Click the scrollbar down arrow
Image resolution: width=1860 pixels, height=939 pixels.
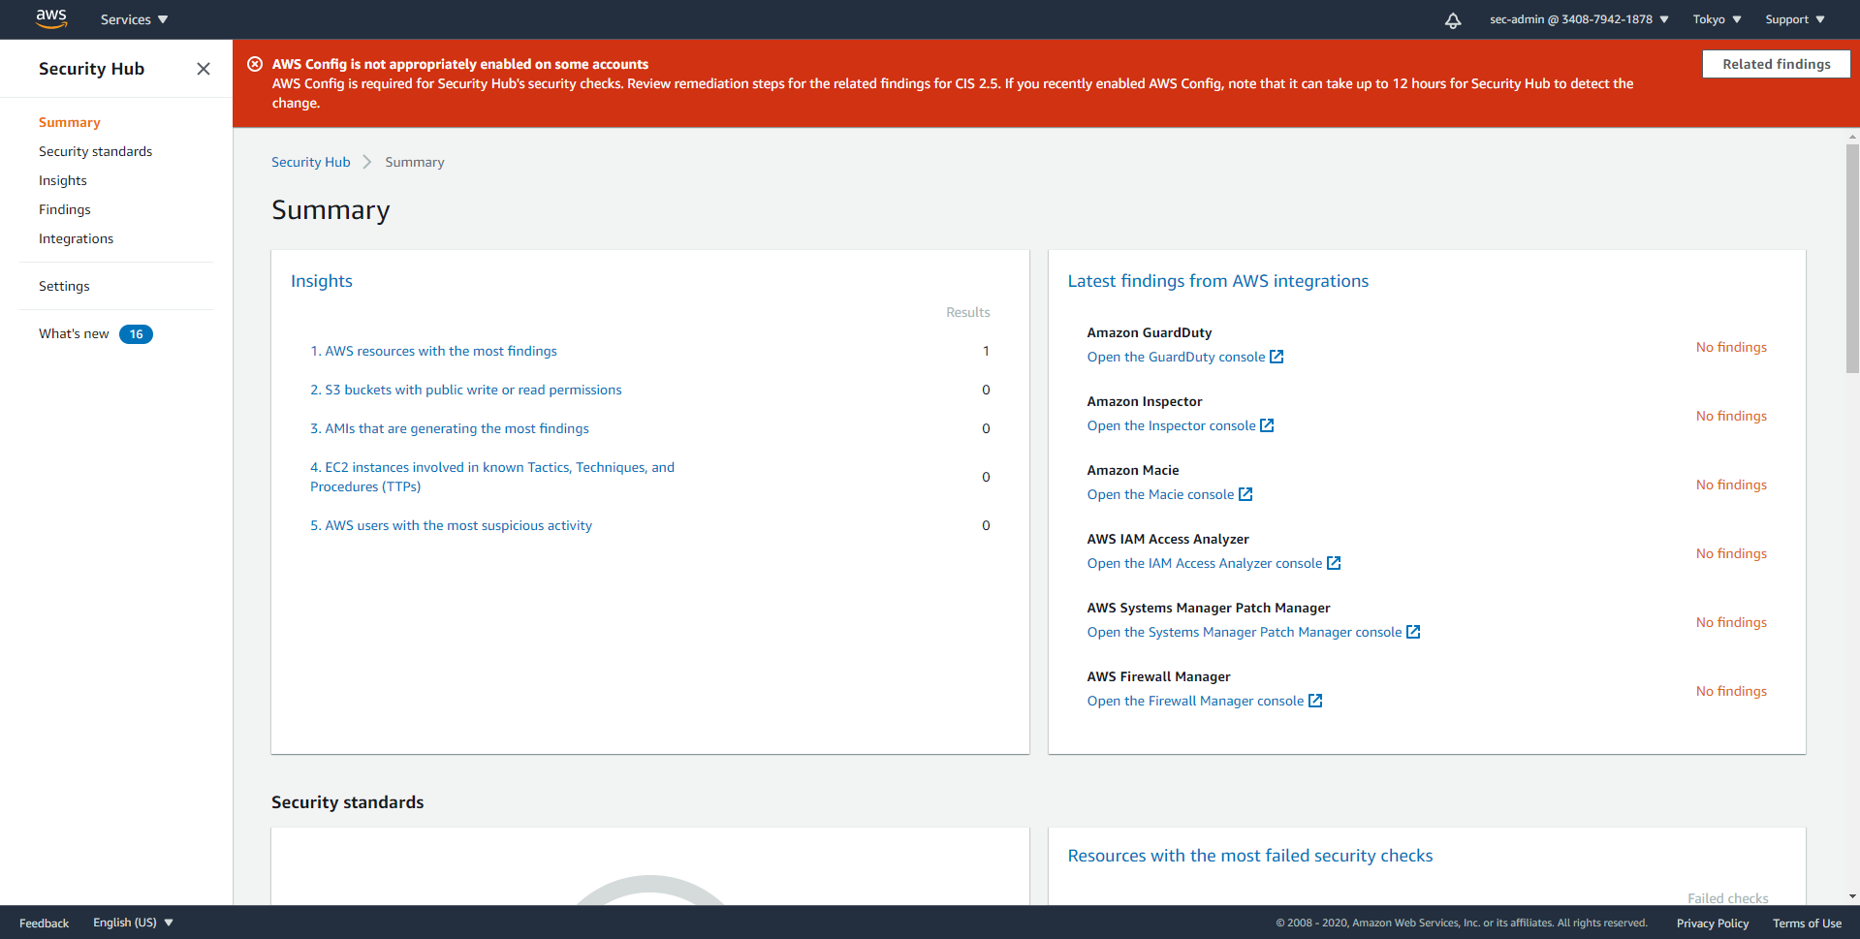[1852, 897]
